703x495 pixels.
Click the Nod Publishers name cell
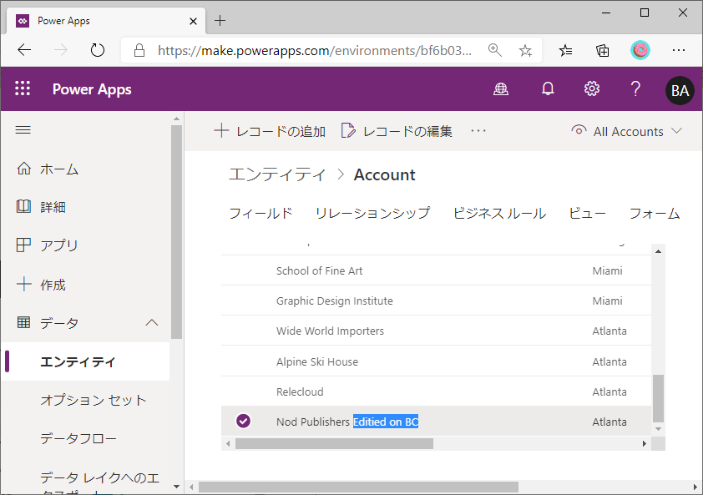347,422
